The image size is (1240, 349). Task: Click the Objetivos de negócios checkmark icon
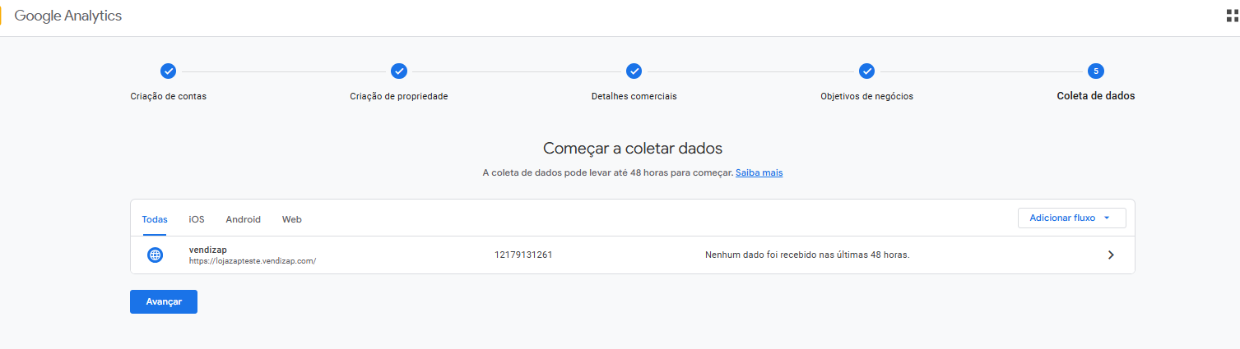[x=866, y=71]
